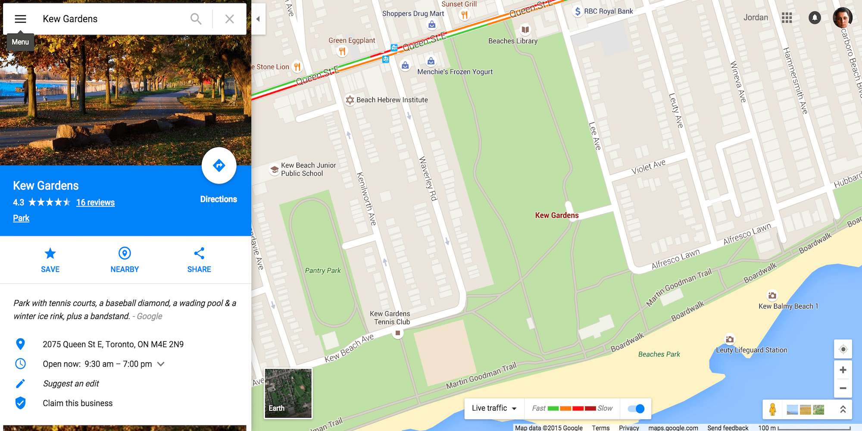Viewport: 862px width, 431px height.
Task: Open the hamburger Menu
Action: coord(20,19)
